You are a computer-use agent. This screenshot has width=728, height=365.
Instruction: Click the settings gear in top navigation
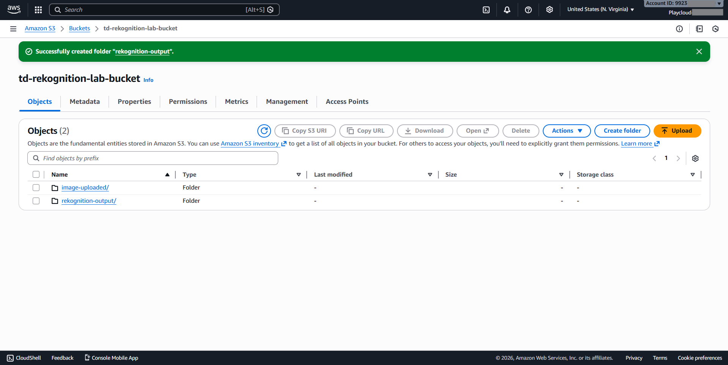point(550,10)
